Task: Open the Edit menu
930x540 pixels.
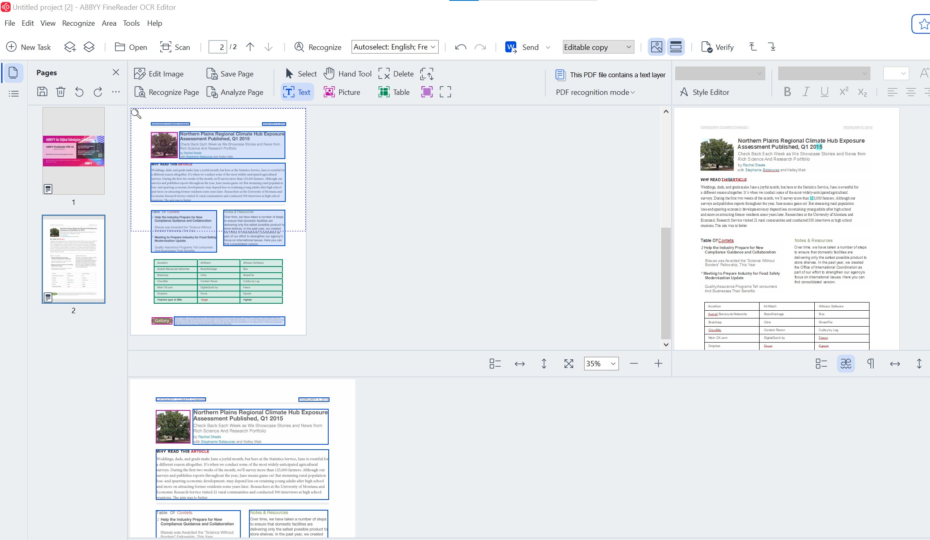Action: 28,23
